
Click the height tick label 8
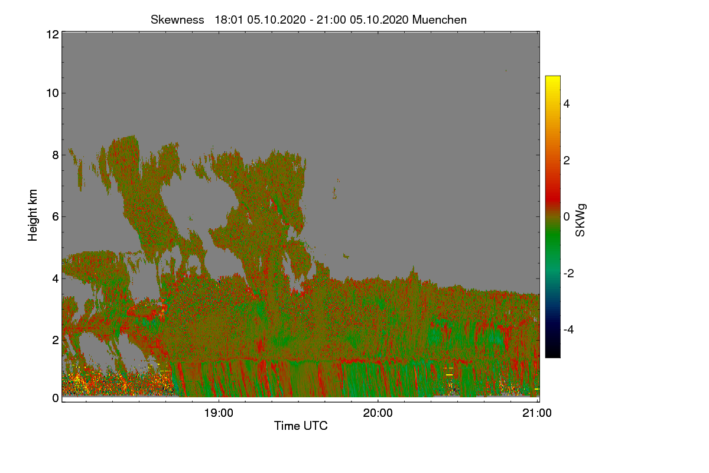(x=55, y=155)
